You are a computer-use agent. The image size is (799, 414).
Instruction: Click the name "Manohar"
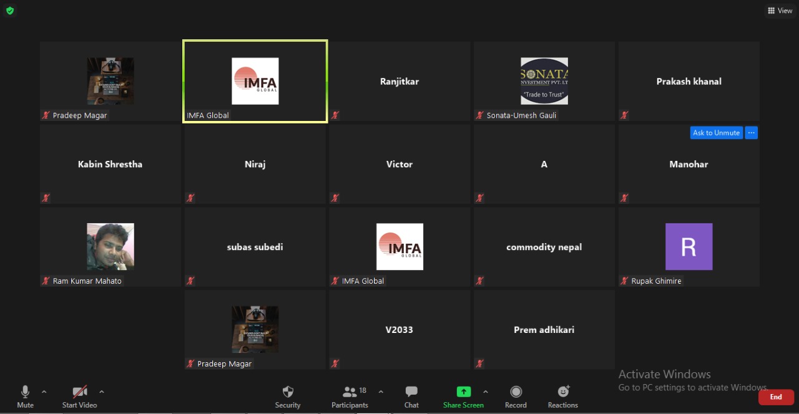[689, 165]
